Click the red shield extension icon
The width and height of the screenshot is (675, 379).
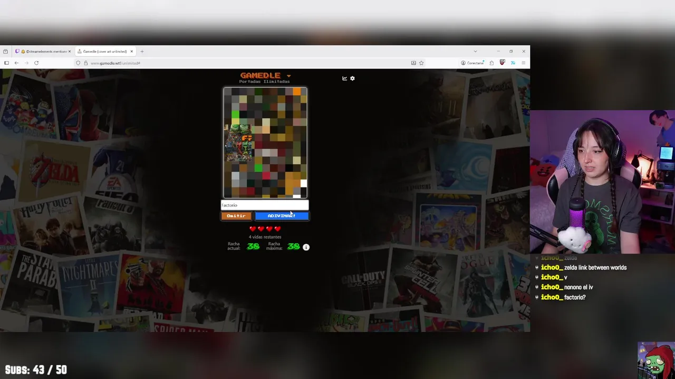(x=502, y=63)
